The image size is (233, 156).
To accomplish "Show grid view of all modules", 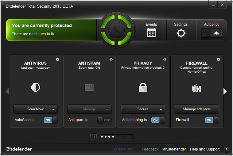I will pyautogui.click(x=93, y=137).
